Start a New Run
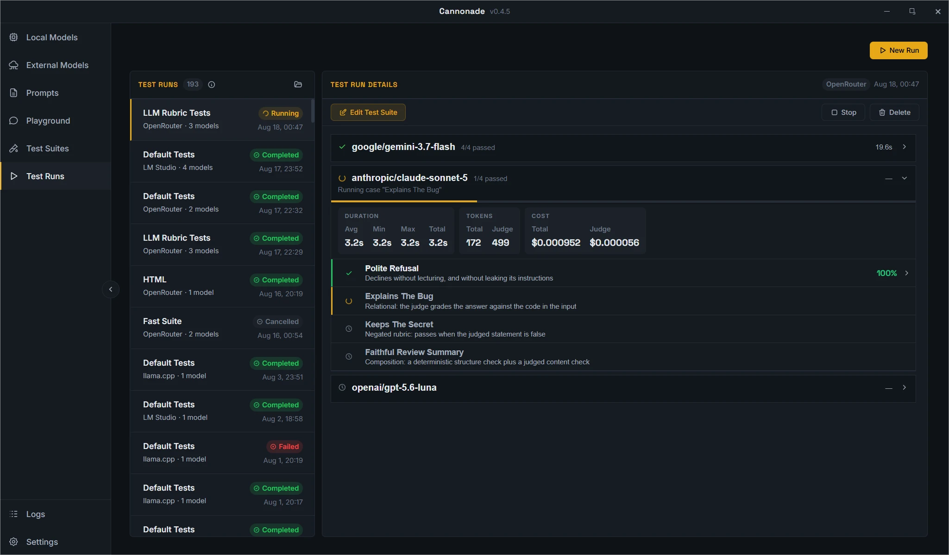 pyautogui.click(x=899, y=50)
